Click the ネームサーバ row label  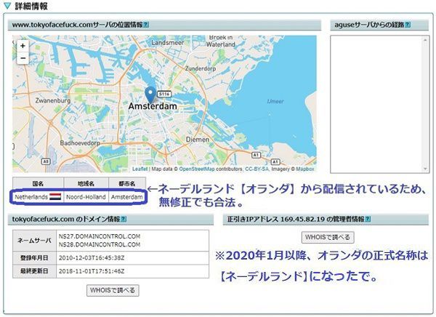(34, 241)
